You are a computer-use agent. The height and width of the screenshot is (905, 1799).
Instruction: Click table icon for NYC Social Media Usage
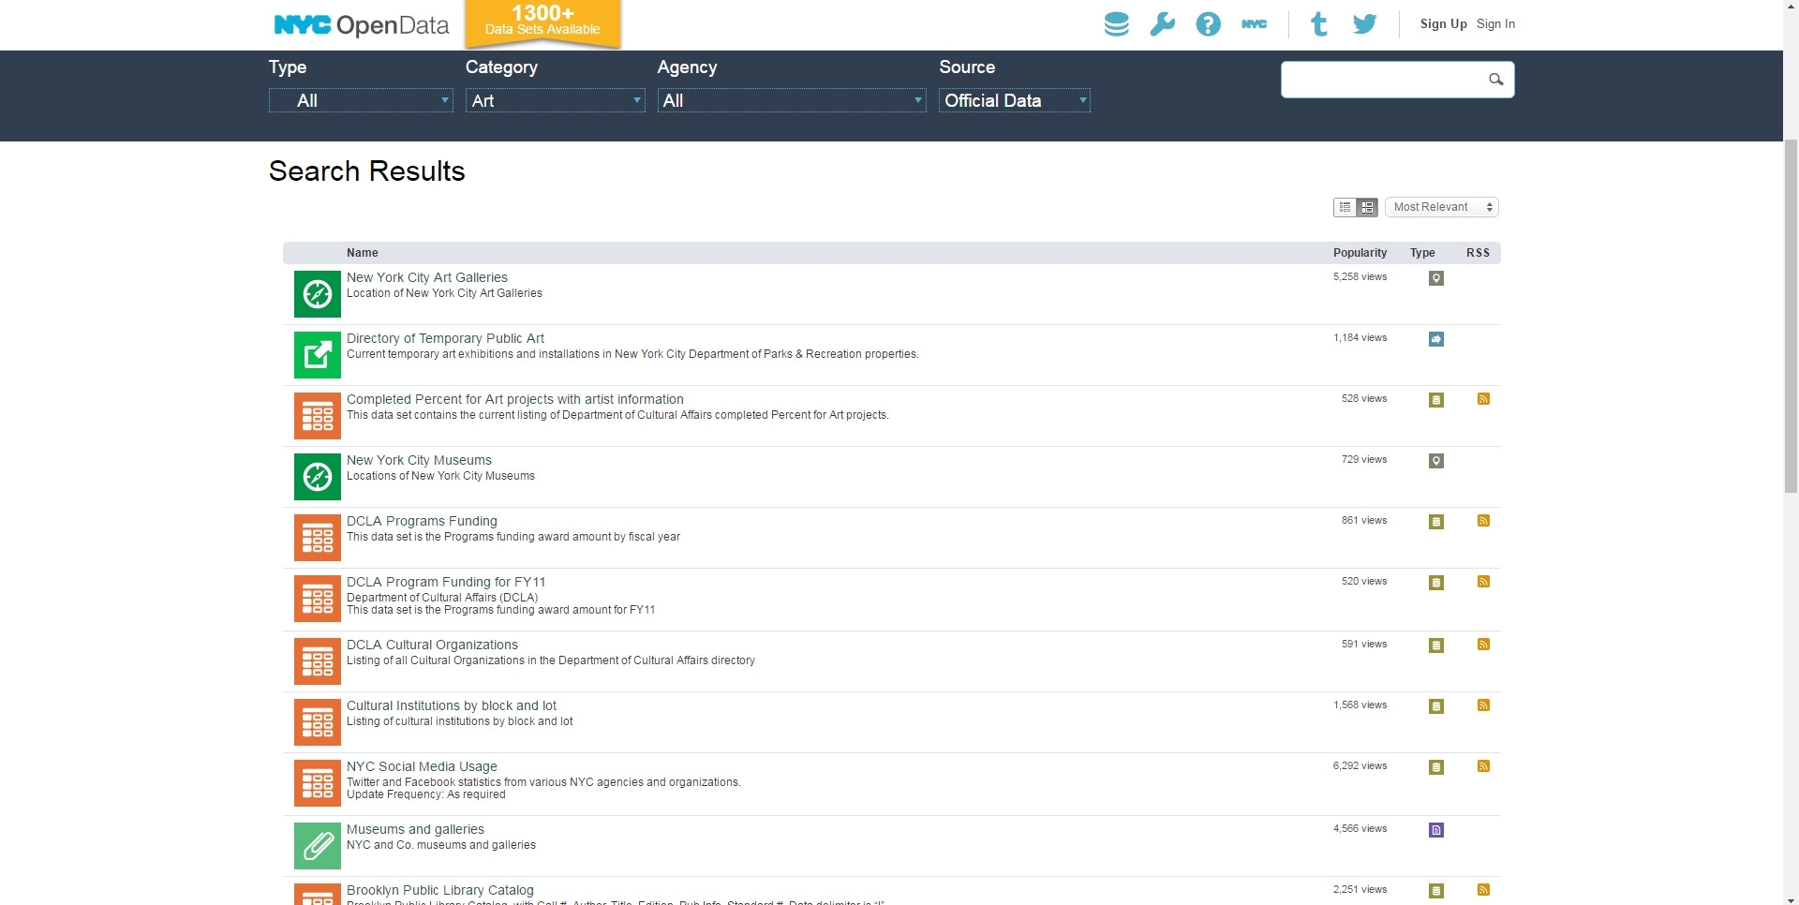point(318,783)
